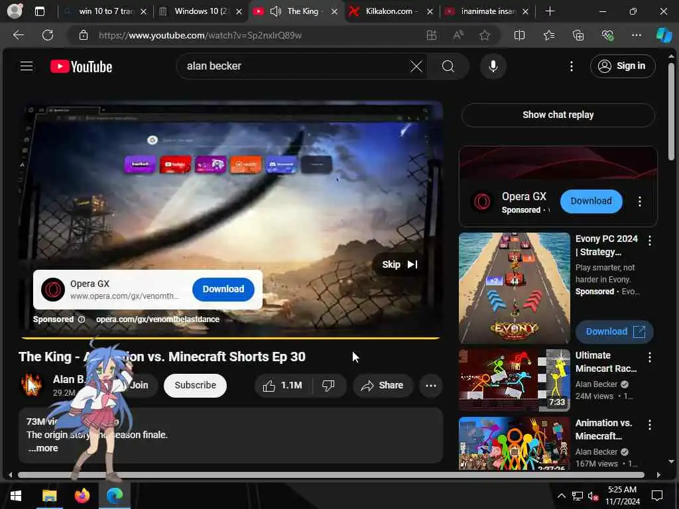This screenshot has width=679, height=509.
Task: Like the video with 1.1M likes
Action: [282, 386]
